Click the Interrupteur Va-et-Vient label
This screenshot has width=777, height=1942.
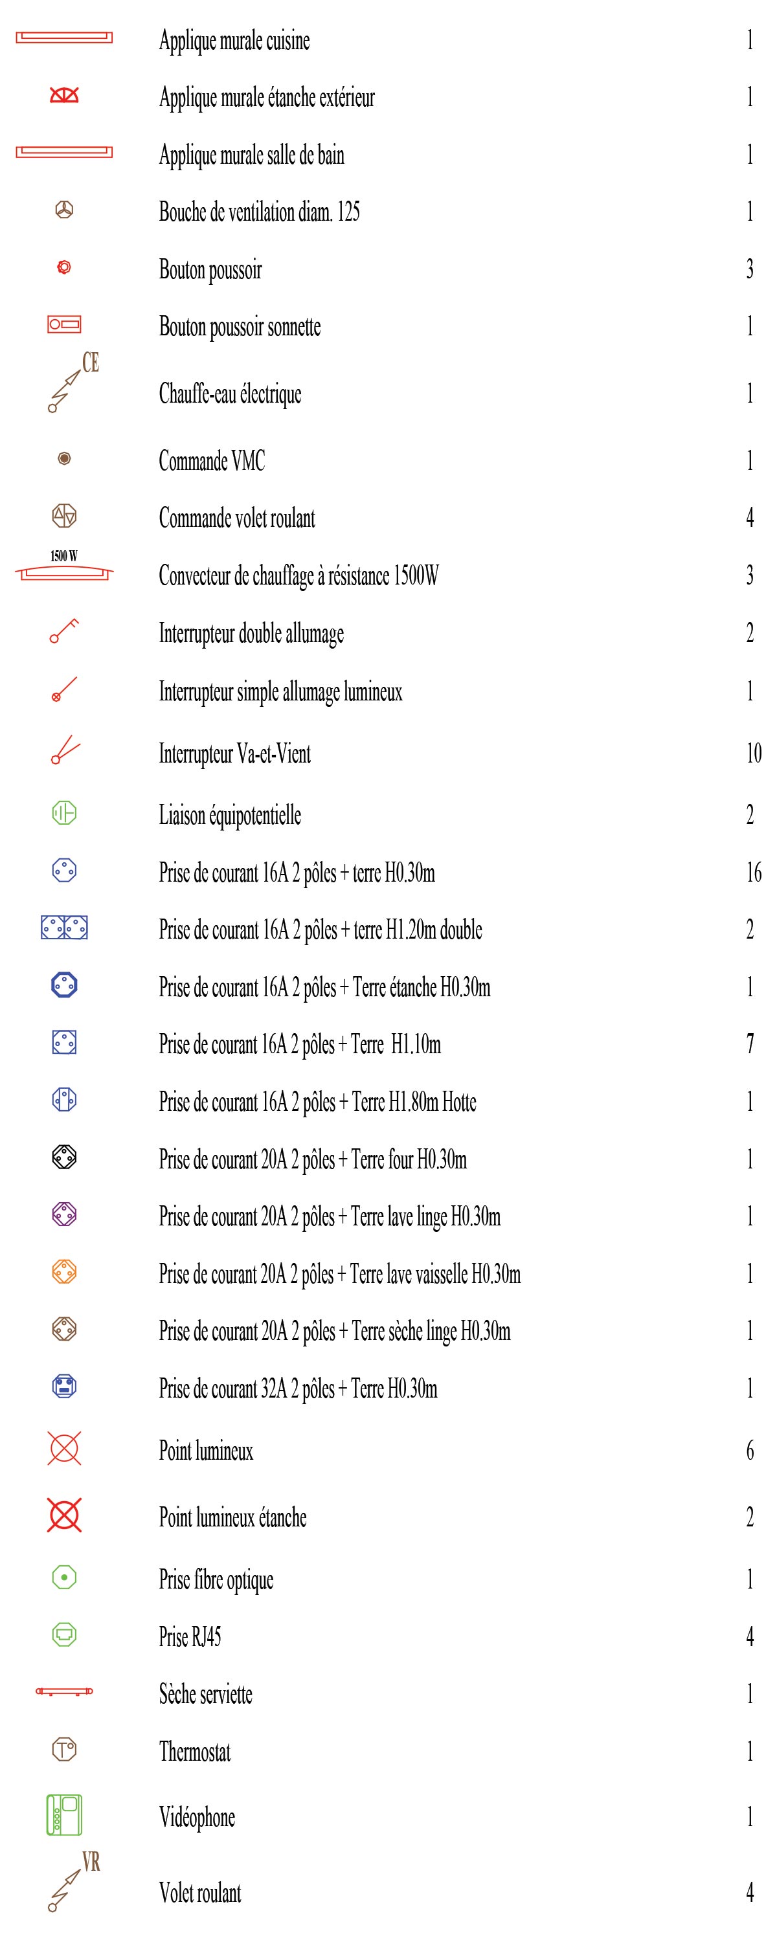click(234, 753)
